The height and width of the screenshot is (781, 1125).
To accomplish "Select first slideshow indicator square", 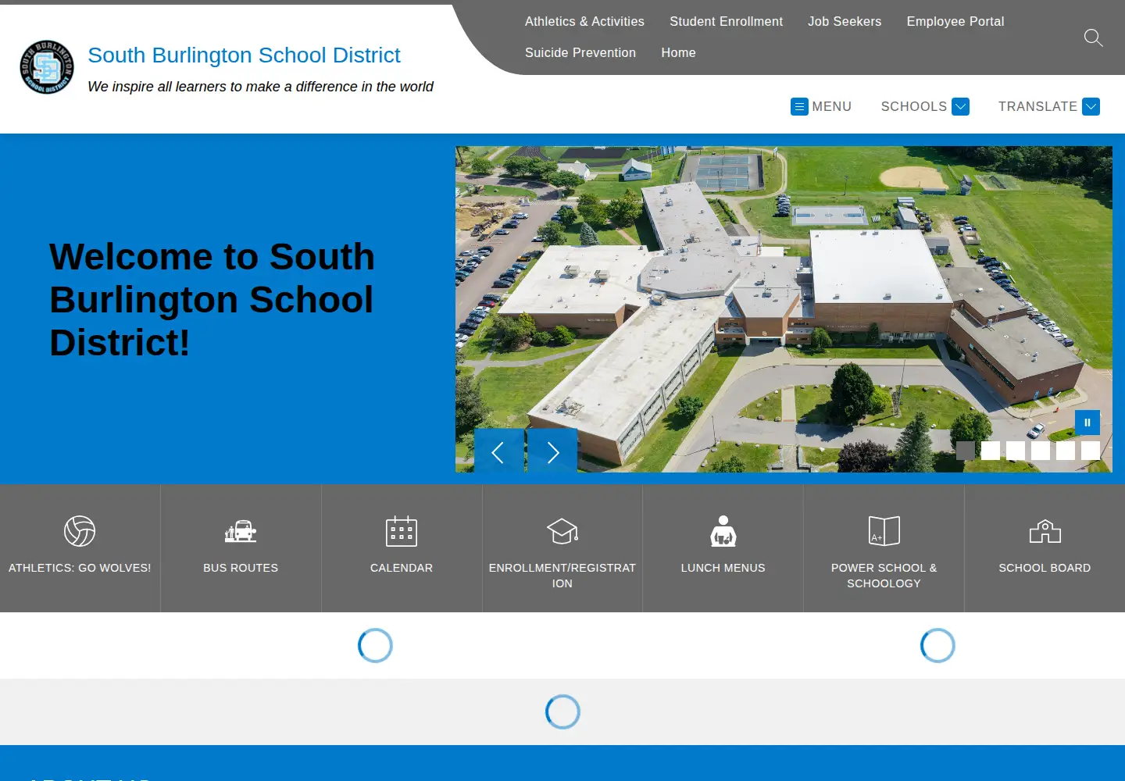I will click(x=966, y=451).
